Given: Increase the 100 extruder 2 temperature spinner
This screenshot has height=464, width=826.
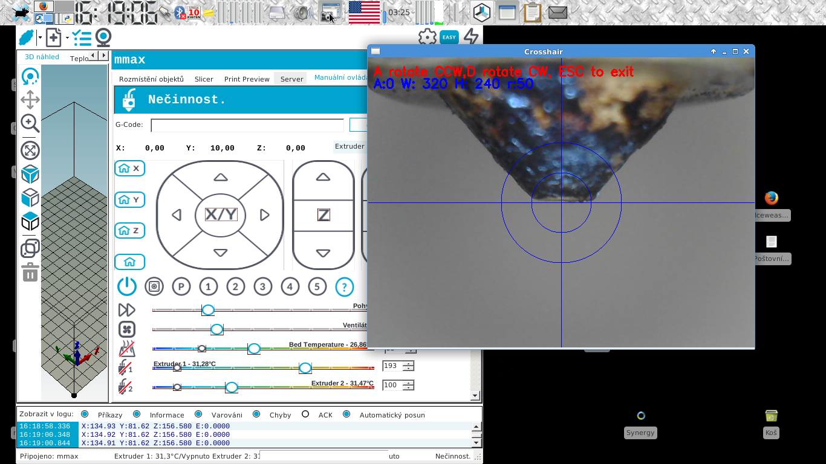Looking at the screenshot, I should (x=409, y=382).
